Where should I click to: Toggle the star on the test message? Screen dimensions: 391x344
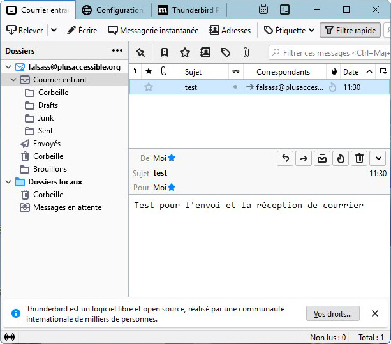(149, 87)
